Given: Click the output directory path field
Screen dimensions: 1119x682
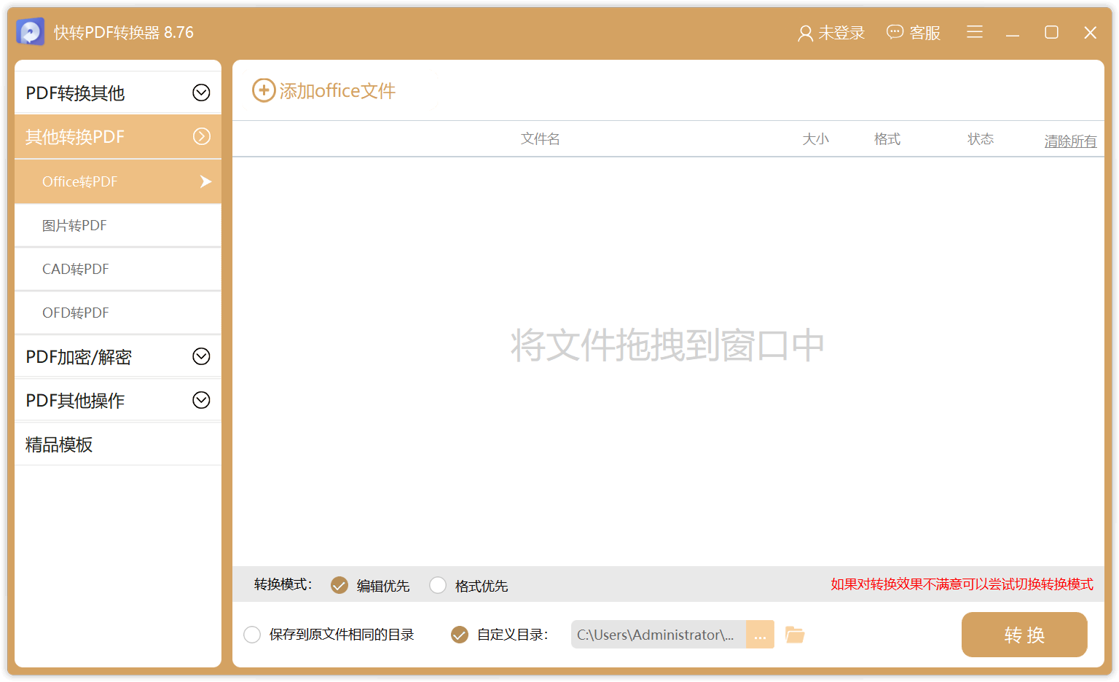Looking at the screenshot, I should [x=656, y=635].
